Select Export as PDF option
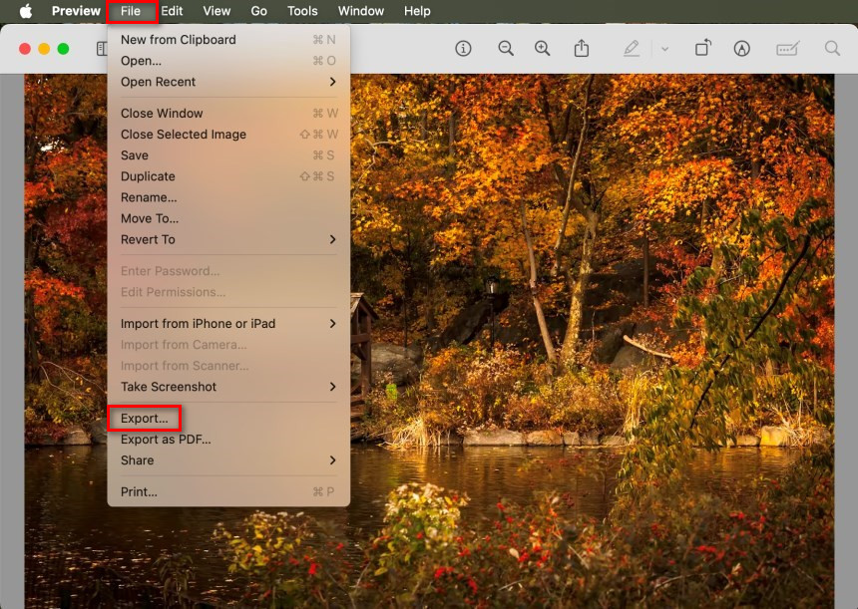 click(x=166, y=439)
